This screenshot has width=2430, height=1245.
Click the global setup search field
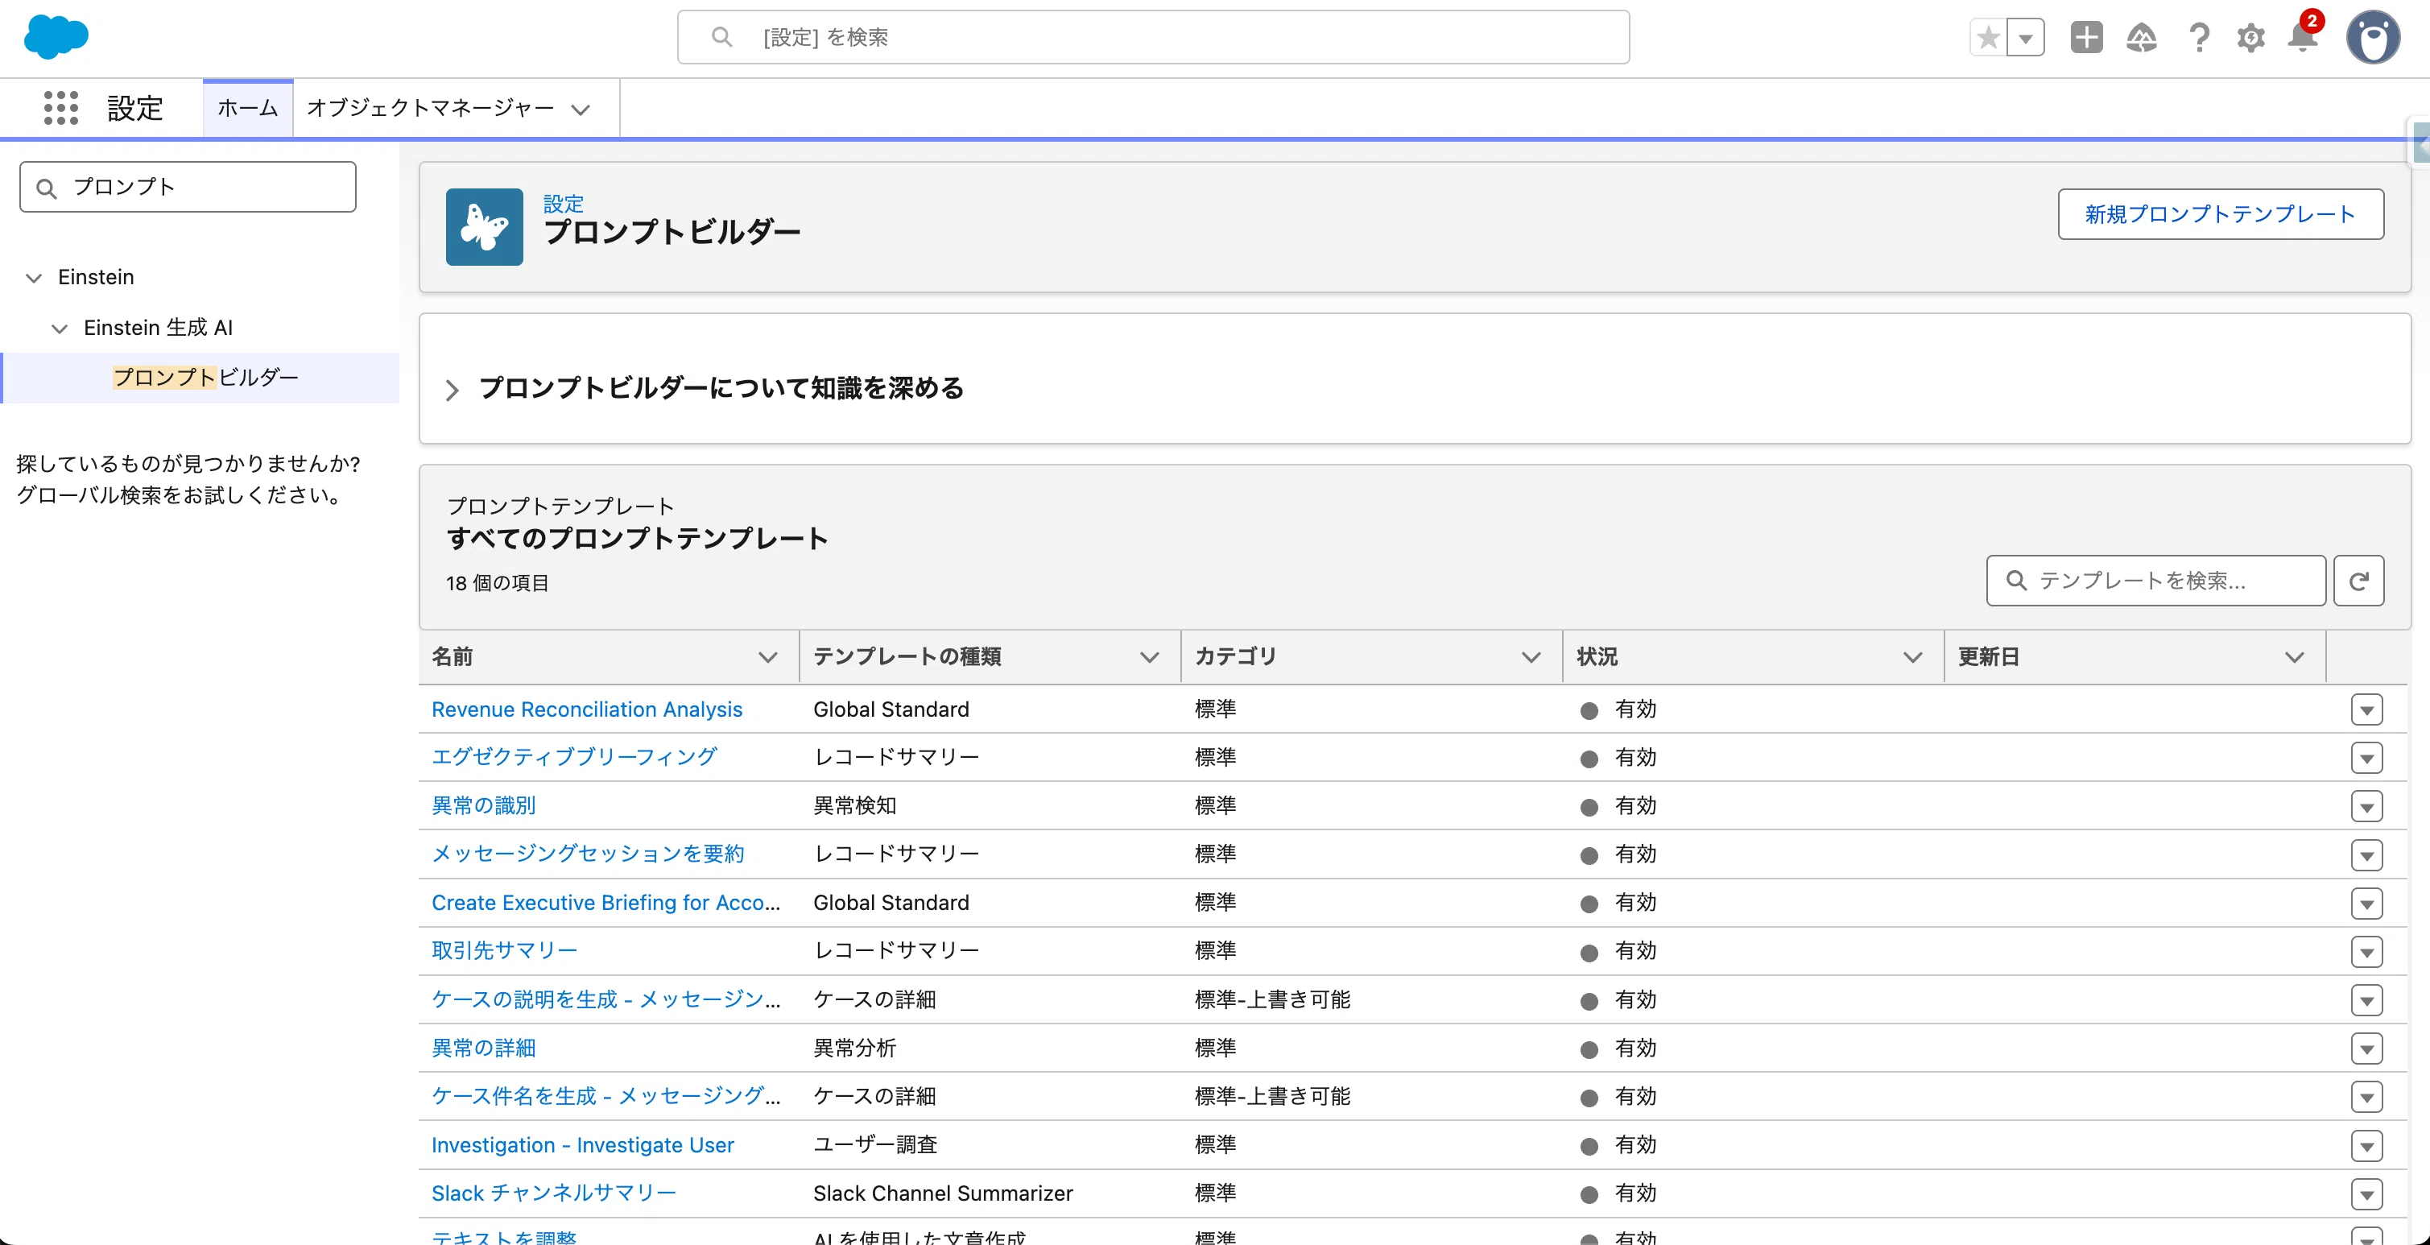pos(1153,37)
